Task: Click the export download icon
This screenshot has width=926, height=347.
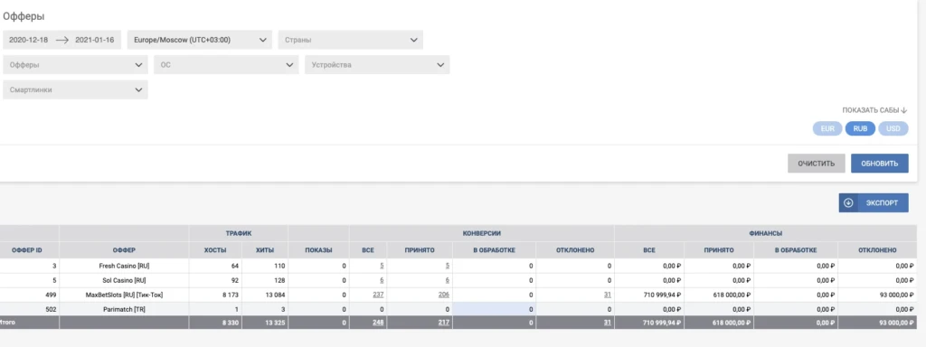Action: coord(848,202)
